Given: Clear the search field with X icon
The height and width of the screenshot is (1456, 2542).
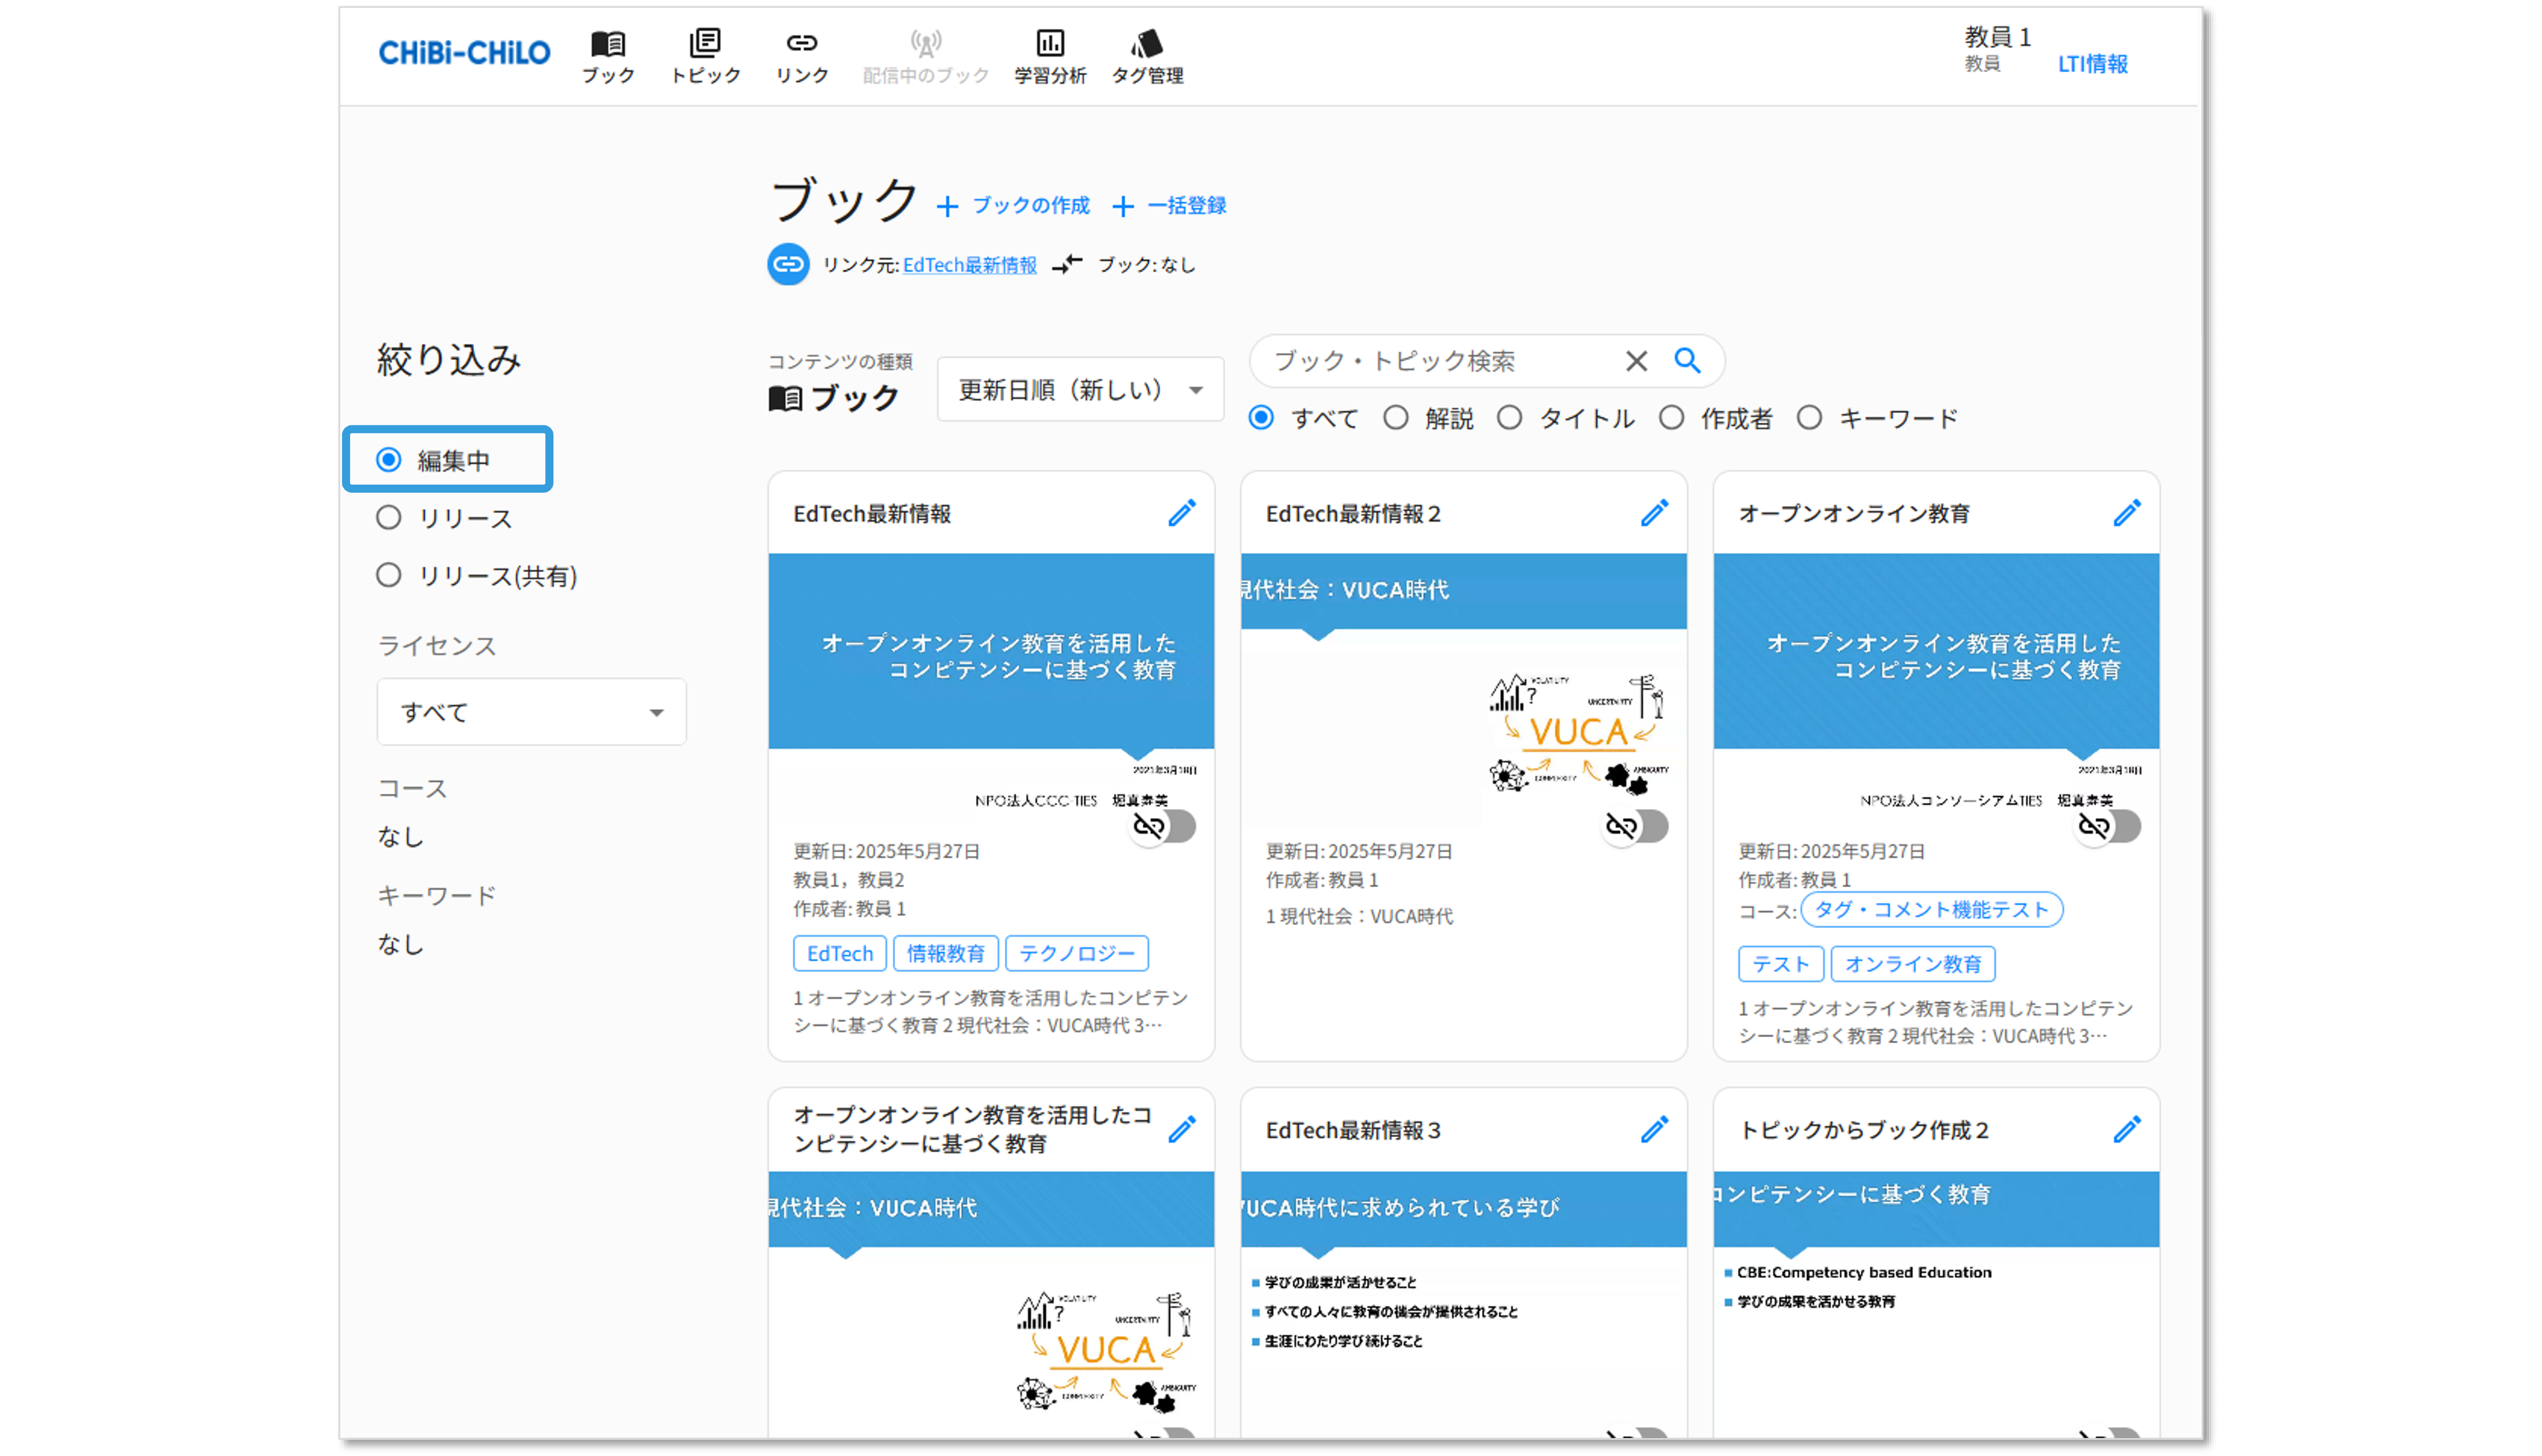Looking at the screenshot, I should coord(1636,361).
